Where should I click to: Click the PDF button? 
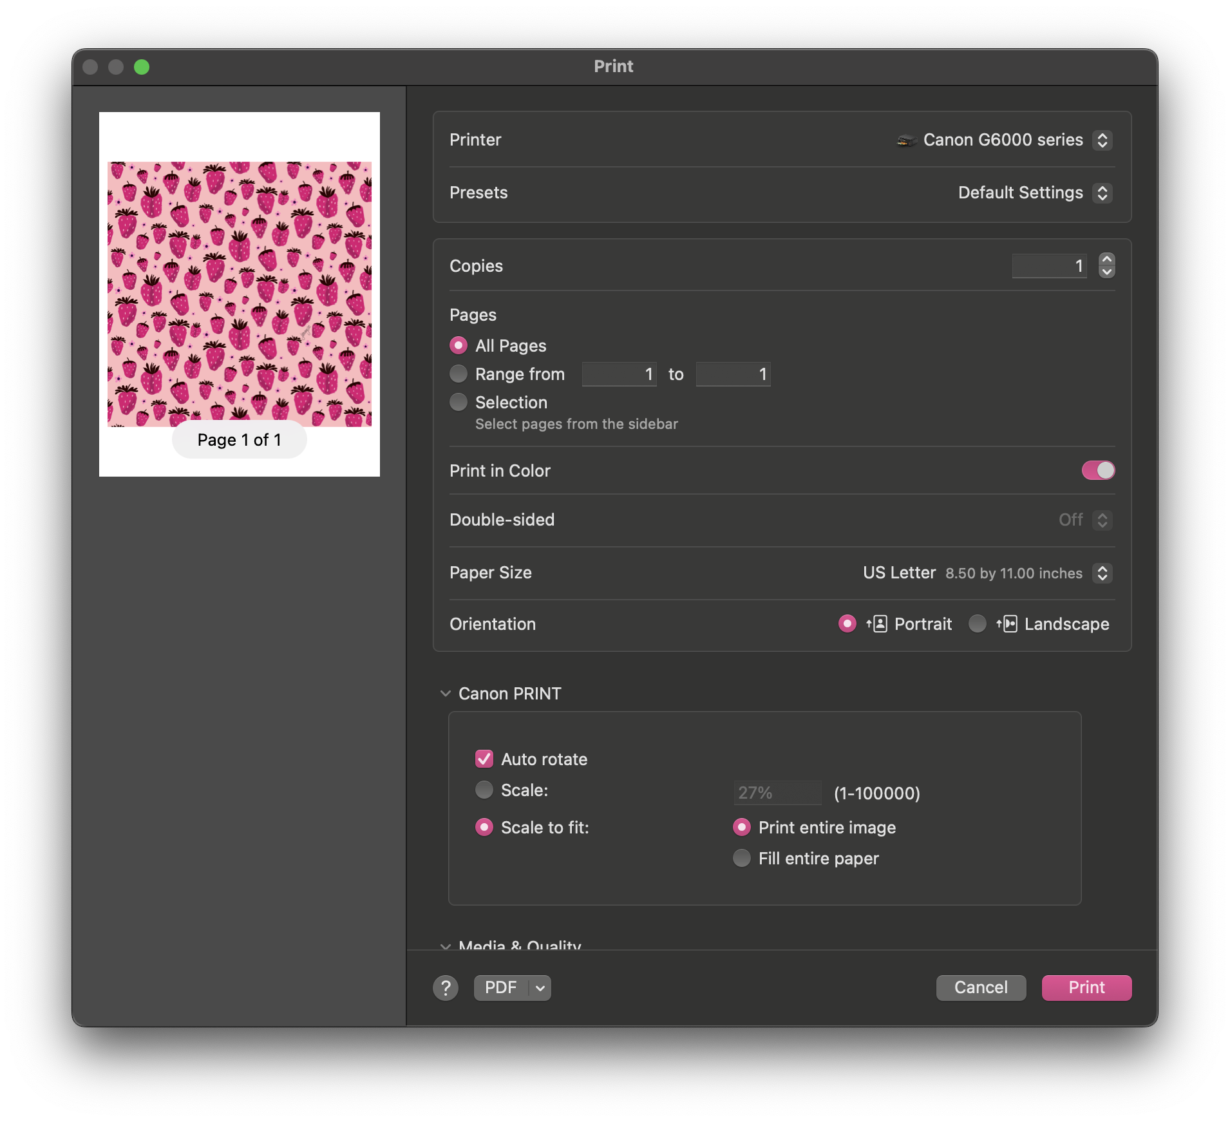502,987
